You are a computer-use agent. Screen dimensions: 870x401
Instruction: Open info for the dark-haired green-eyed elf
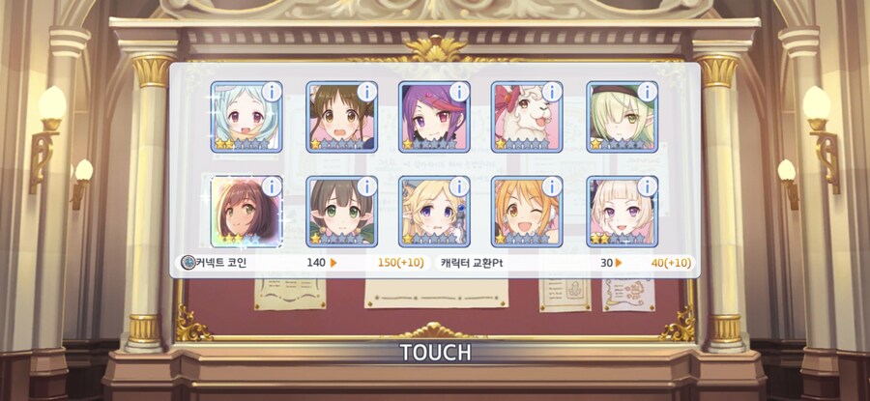tap(366, 186)
